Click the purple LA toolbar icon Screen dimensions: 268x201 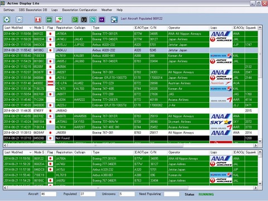pos(102,20)
